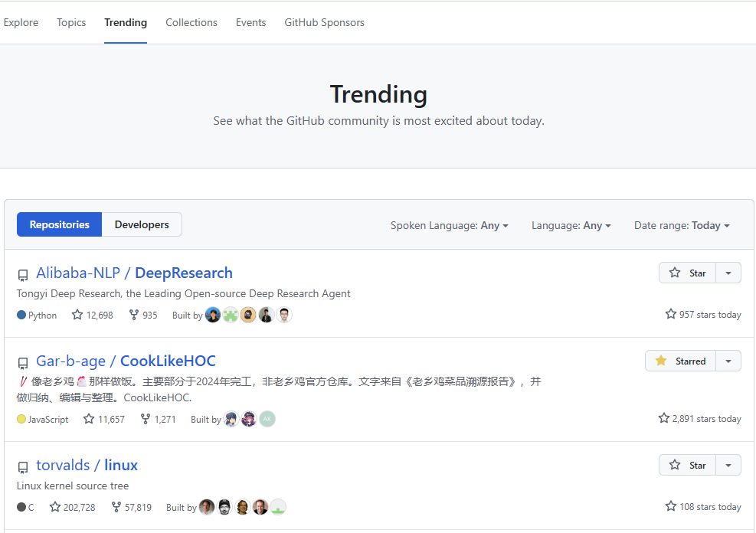Viewport: 756px width, 533px height.
Task: Expand the Spoken Language filter dropdown
Action: pyautogui.click(x=450, y=225)
